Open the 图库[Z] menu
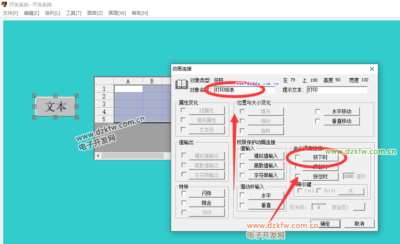 (95, 13)
